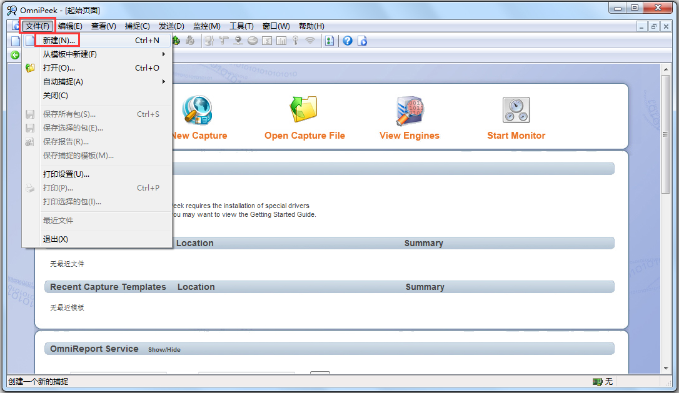This screenshot has height=393, width=679.
Task: Click the summary statistics sigma icon
Action: pyautogui.click(x=267, y=41)
